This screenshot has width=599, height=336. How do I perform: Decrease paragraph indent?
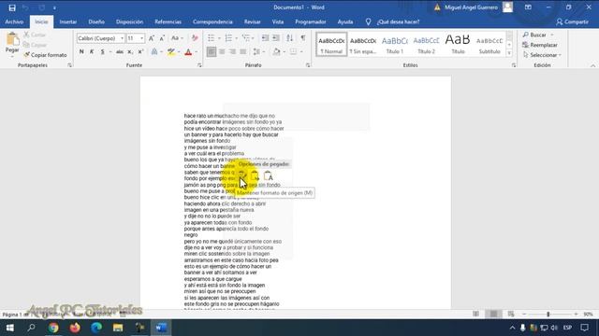(x=265, y=38)
